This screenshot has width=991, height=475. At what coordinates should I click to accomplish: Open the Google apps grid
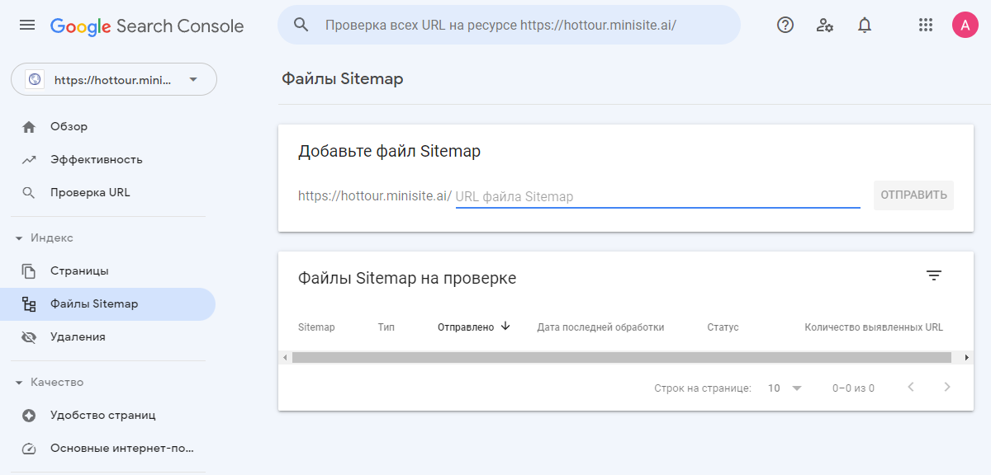pos(926,25)
